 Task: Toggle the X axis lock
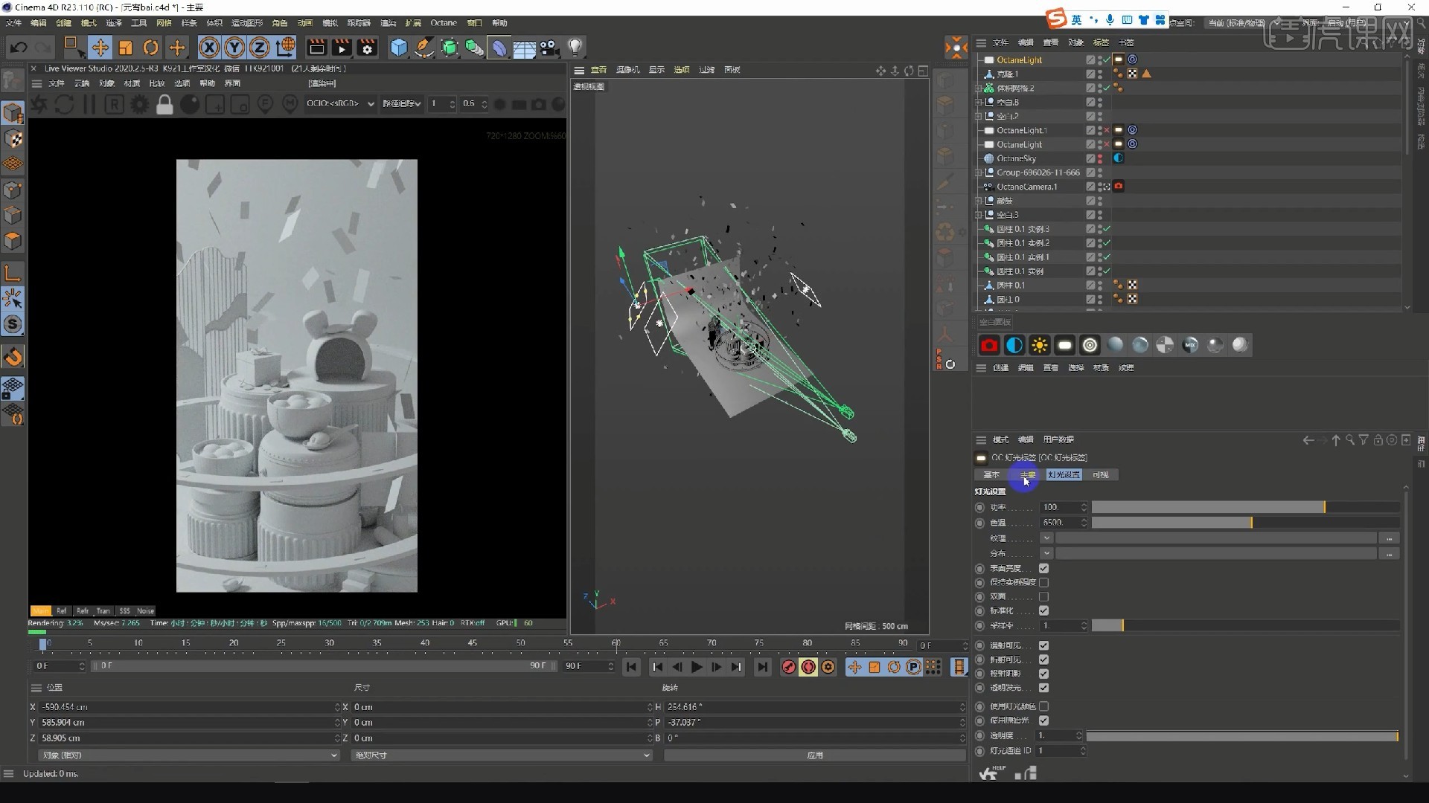(209, 48)
